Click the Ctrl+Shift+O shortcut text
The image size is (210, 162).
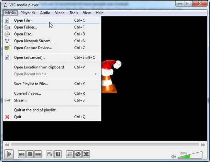pyautogui.click(x=85, y=57)
